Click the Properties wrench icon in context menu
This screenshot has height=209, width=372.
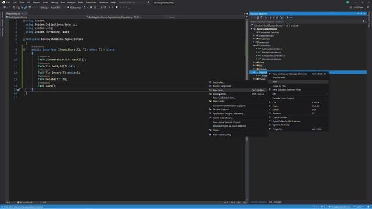(270, 129)
